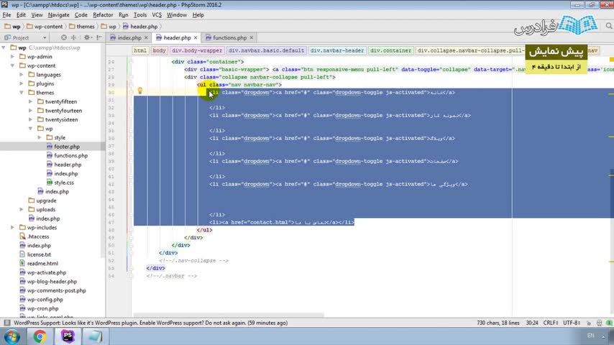Expand the style folder

[x=40, y=138]
